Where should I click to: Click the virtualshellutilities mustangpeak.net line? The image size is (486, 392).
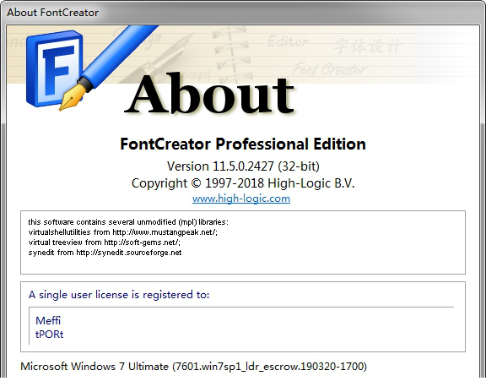click(x=122, y=232)
